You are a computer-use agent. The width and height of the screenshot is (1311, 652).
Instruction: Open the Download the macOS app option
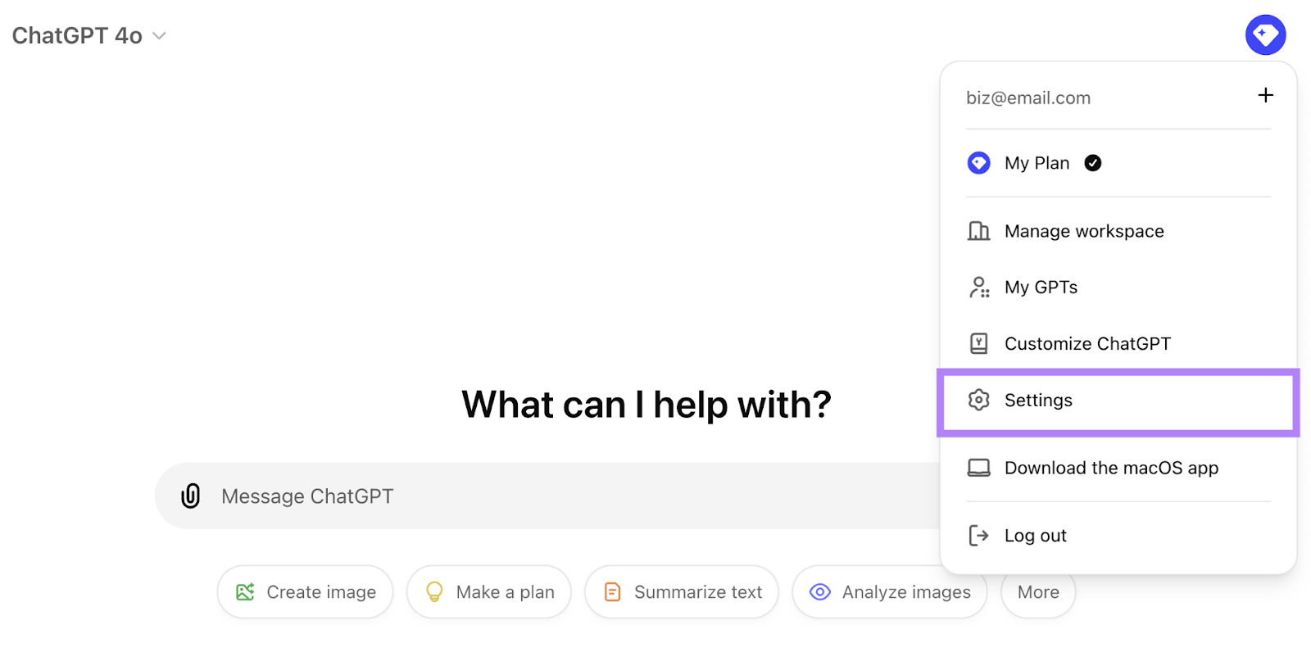point(1111,468)
